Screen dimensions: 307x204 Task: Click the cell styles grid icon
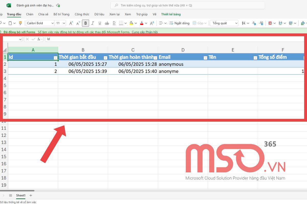point(280,23)
